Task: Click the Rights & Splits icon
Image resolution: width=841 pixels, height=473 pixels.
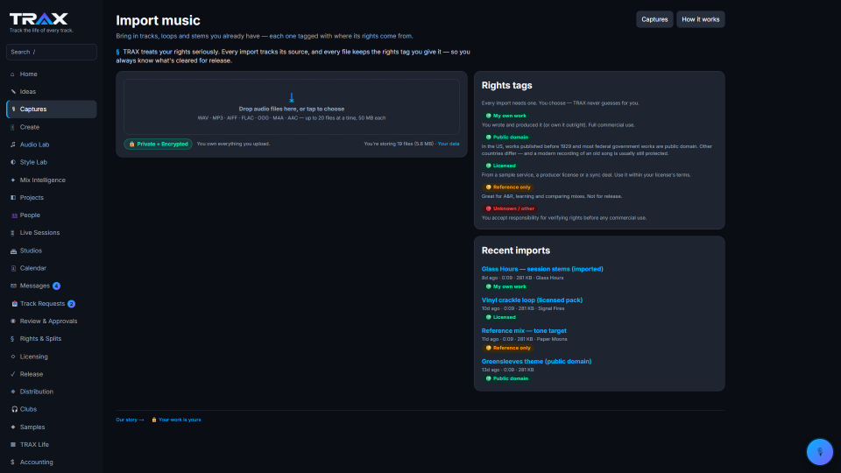Action: coord(13,339)
